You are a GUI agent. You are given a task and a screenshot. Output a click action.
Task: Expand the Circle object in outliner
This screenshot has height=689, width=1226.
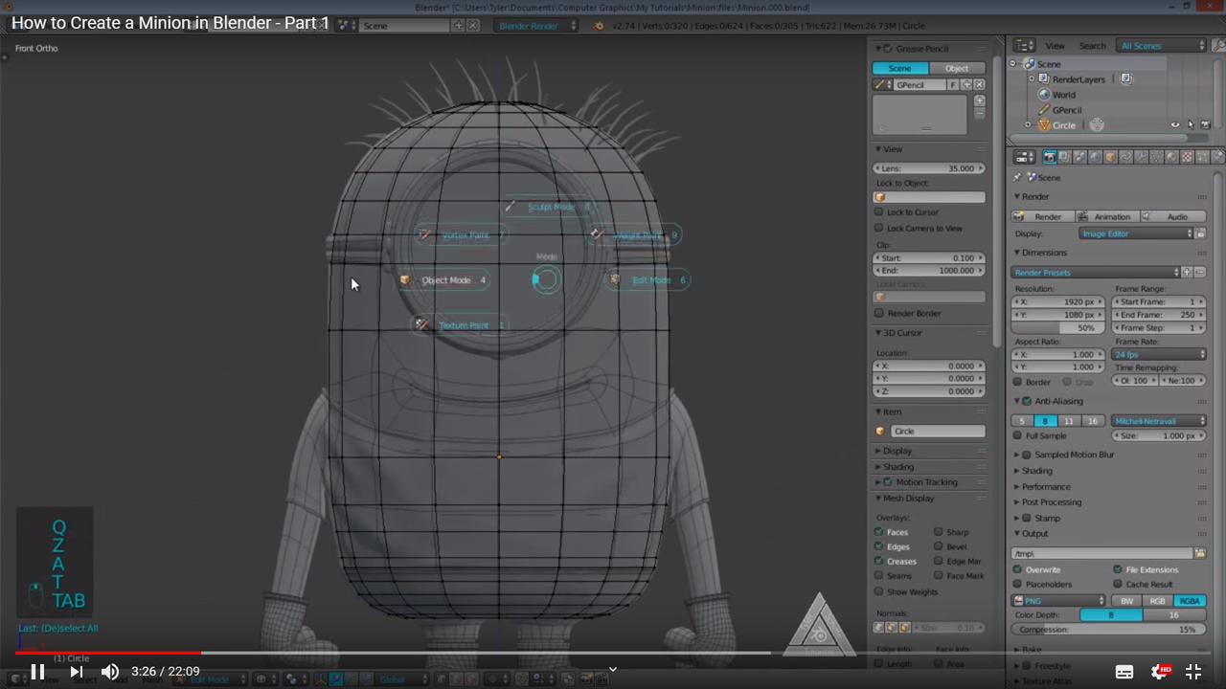[x=1028, y=125]
